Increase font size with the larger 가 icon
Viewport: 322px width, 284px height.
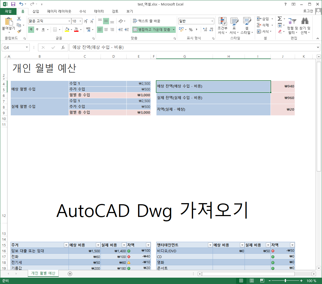tap(86, 21)
